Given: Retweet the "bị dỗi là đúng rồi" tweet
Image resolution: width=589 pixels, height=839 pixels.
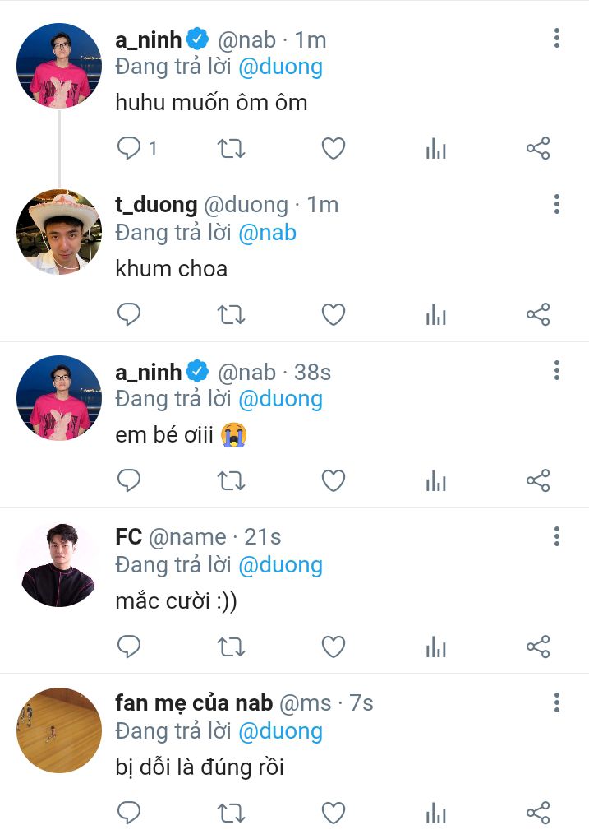Looking at the screenshot, I should pos(232,813).
